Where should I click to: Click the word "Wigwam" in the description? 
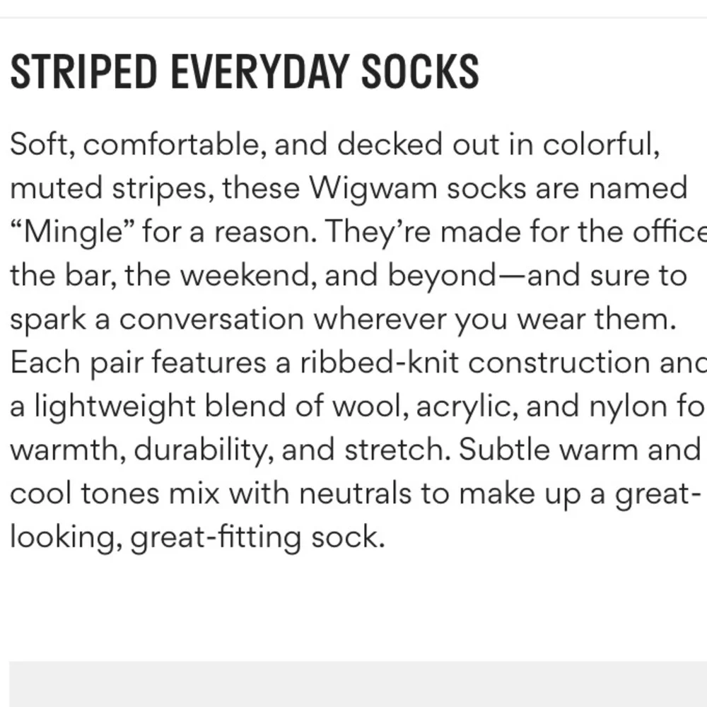pyautogui.click(x=373, y=187)
